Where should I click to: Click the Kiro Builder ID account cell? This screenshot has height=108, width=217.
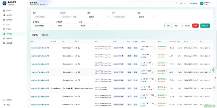tap(68, 88)
